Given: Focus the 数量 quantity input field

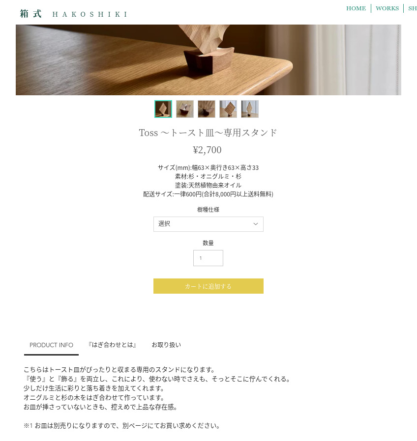Looking at the screenshot, I should tap(208, 258).
